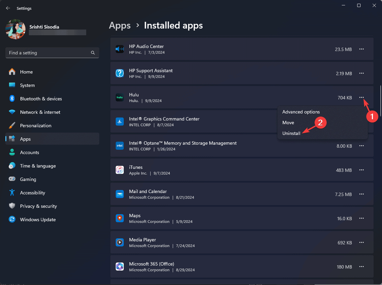
Task: Choose Move in the Hulu menu
Action: pyautogui.click(x=323, y=123)
